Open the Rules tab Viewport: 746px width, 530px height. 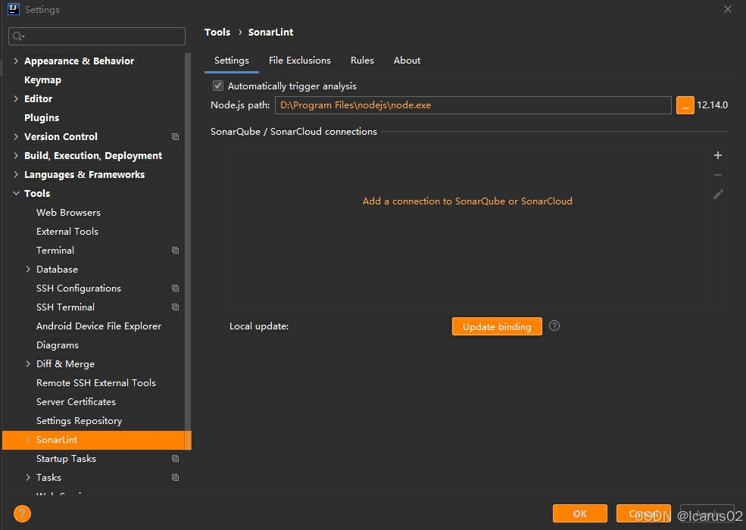tap(362, 61)
